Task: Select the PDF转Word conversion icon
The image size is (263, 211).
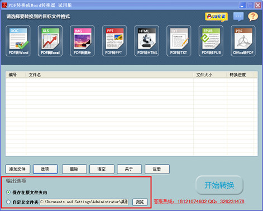Action: coord(18,41)
